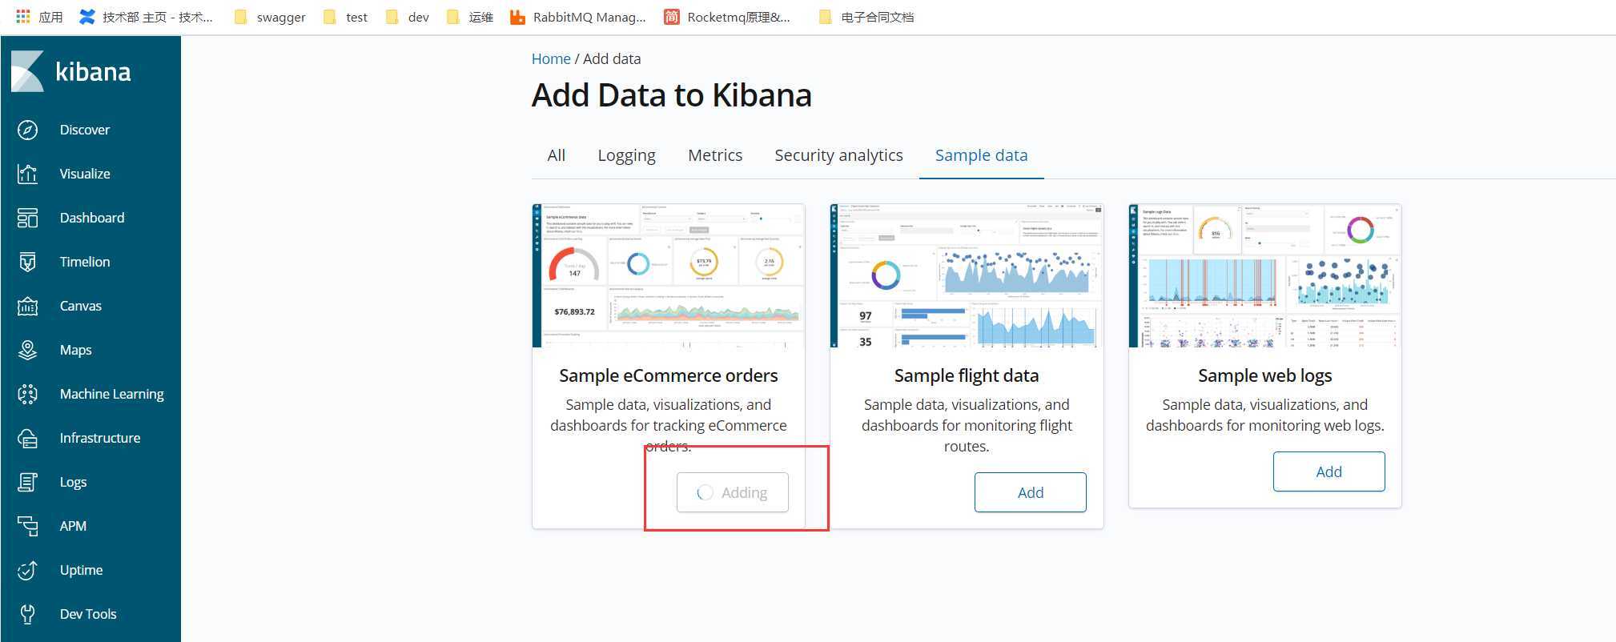1616x642 pixels.
Task: Switch to the Metrics tab
Action: pyautogui.click(x=715, y=155)
